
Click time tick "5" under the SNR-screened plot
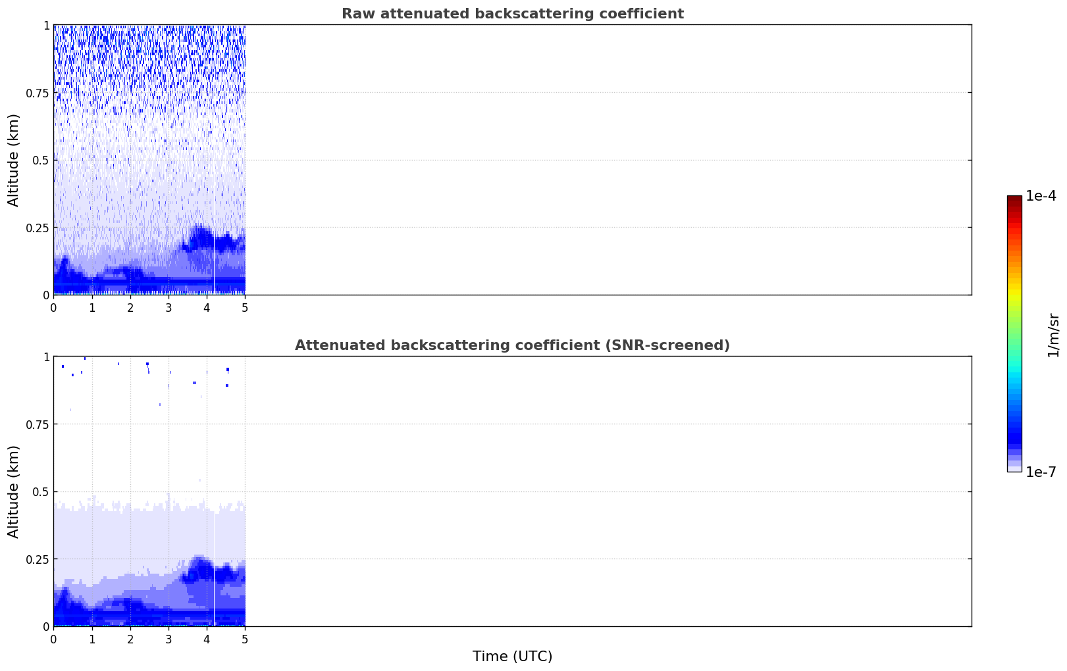245,639
